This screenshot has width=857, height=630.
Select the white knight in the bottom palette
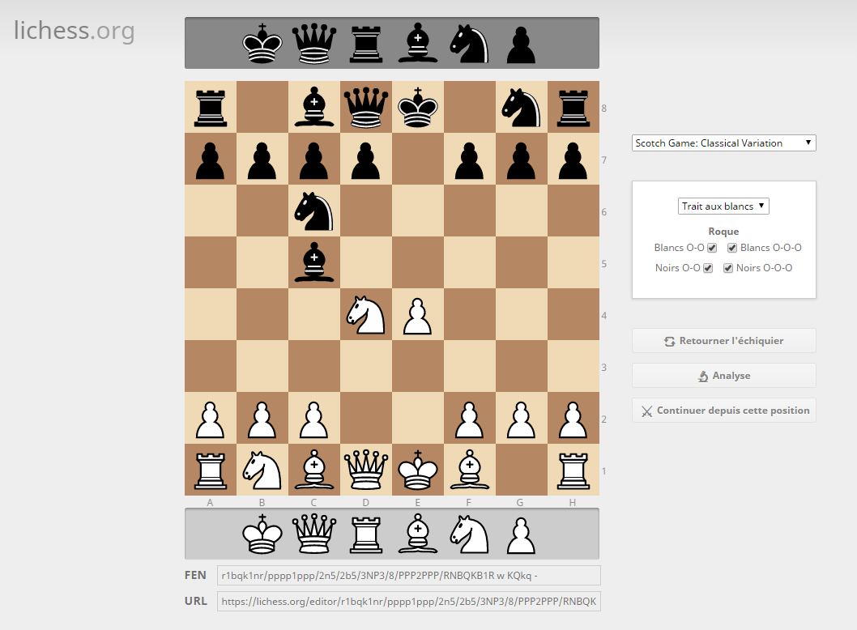(x=469, y=533)
